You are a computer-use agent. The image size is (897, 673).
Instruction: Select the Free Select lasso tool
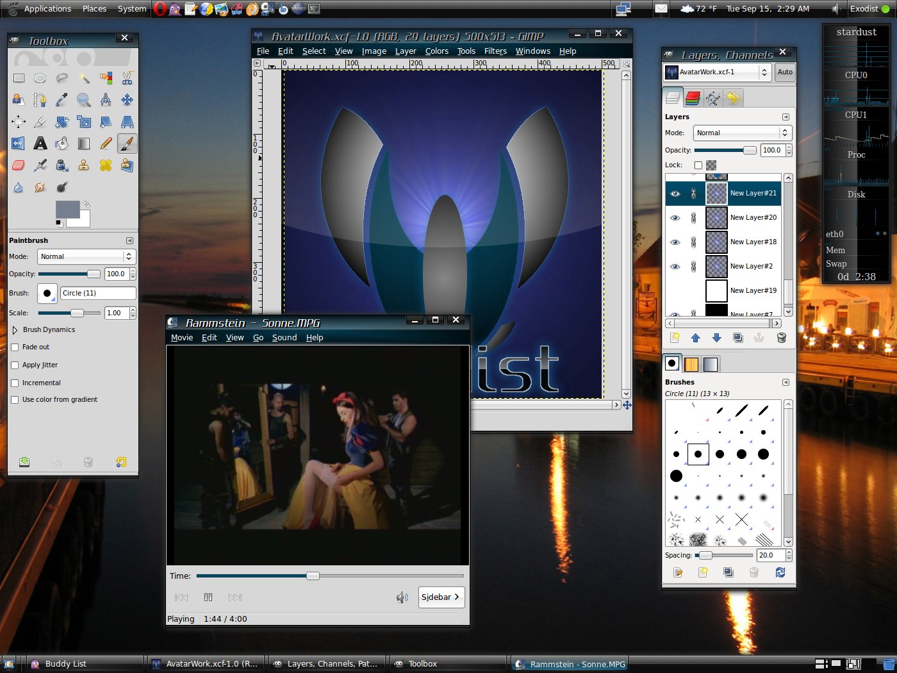pyautogui.click(x=62, y=78)
